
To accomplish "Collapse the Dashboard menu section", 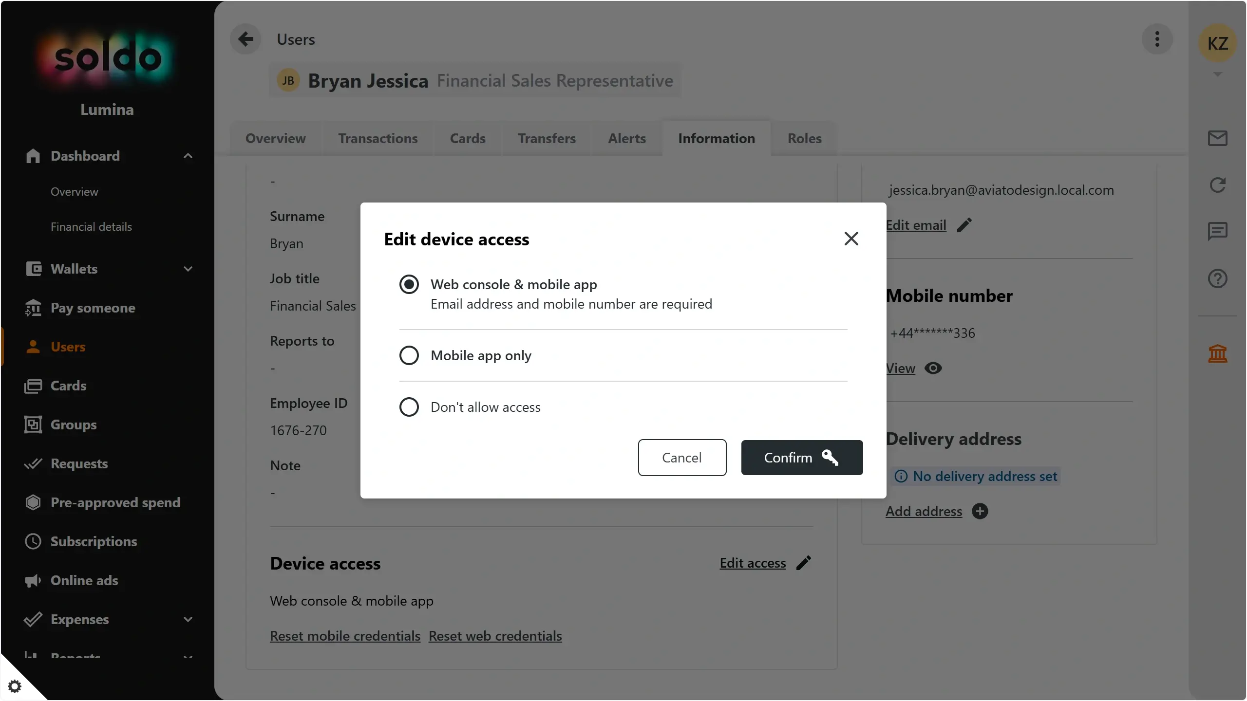I will (188, 156).
